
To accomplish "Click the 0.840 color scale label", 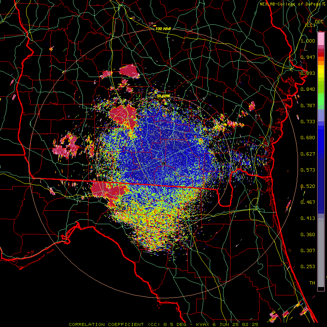I will tap(308, 89).
